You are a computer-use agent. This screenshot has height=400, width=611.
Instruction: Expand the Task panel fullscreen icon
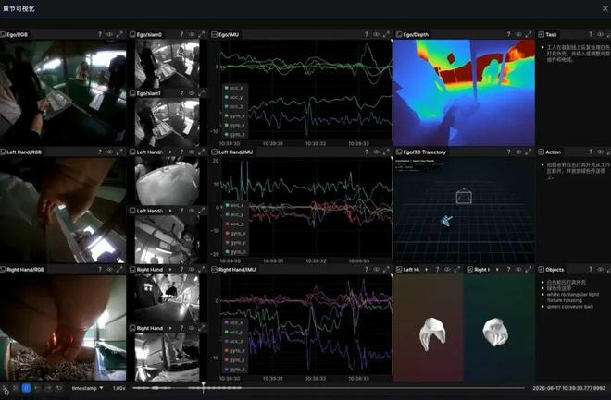(x=608, y=34)
